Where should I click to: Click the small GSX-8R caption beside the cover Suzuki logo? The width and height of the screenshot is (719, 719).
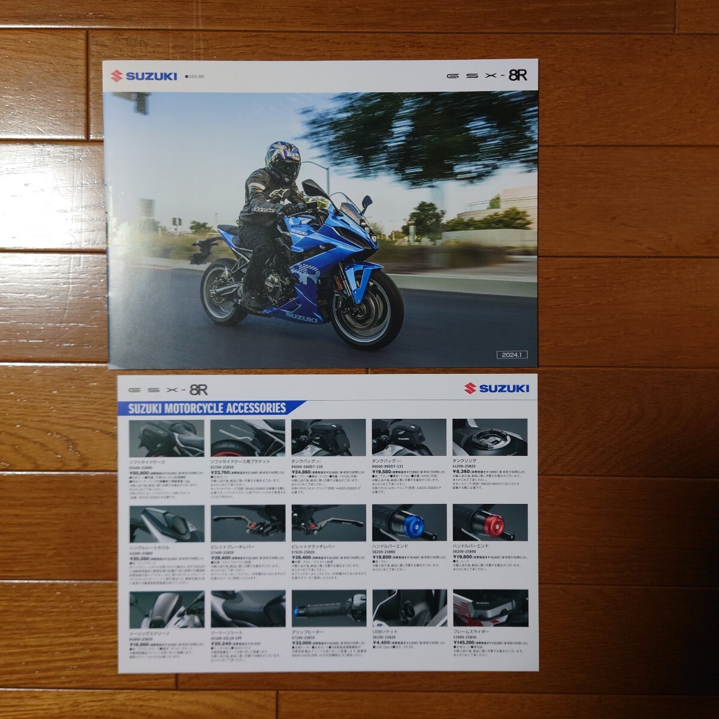195,77
